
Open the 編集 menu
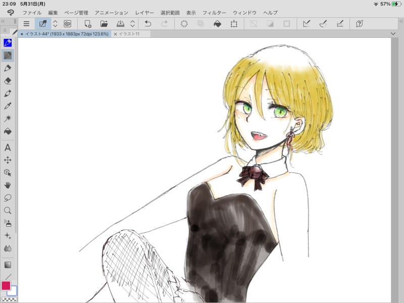[x=53, y=13]
